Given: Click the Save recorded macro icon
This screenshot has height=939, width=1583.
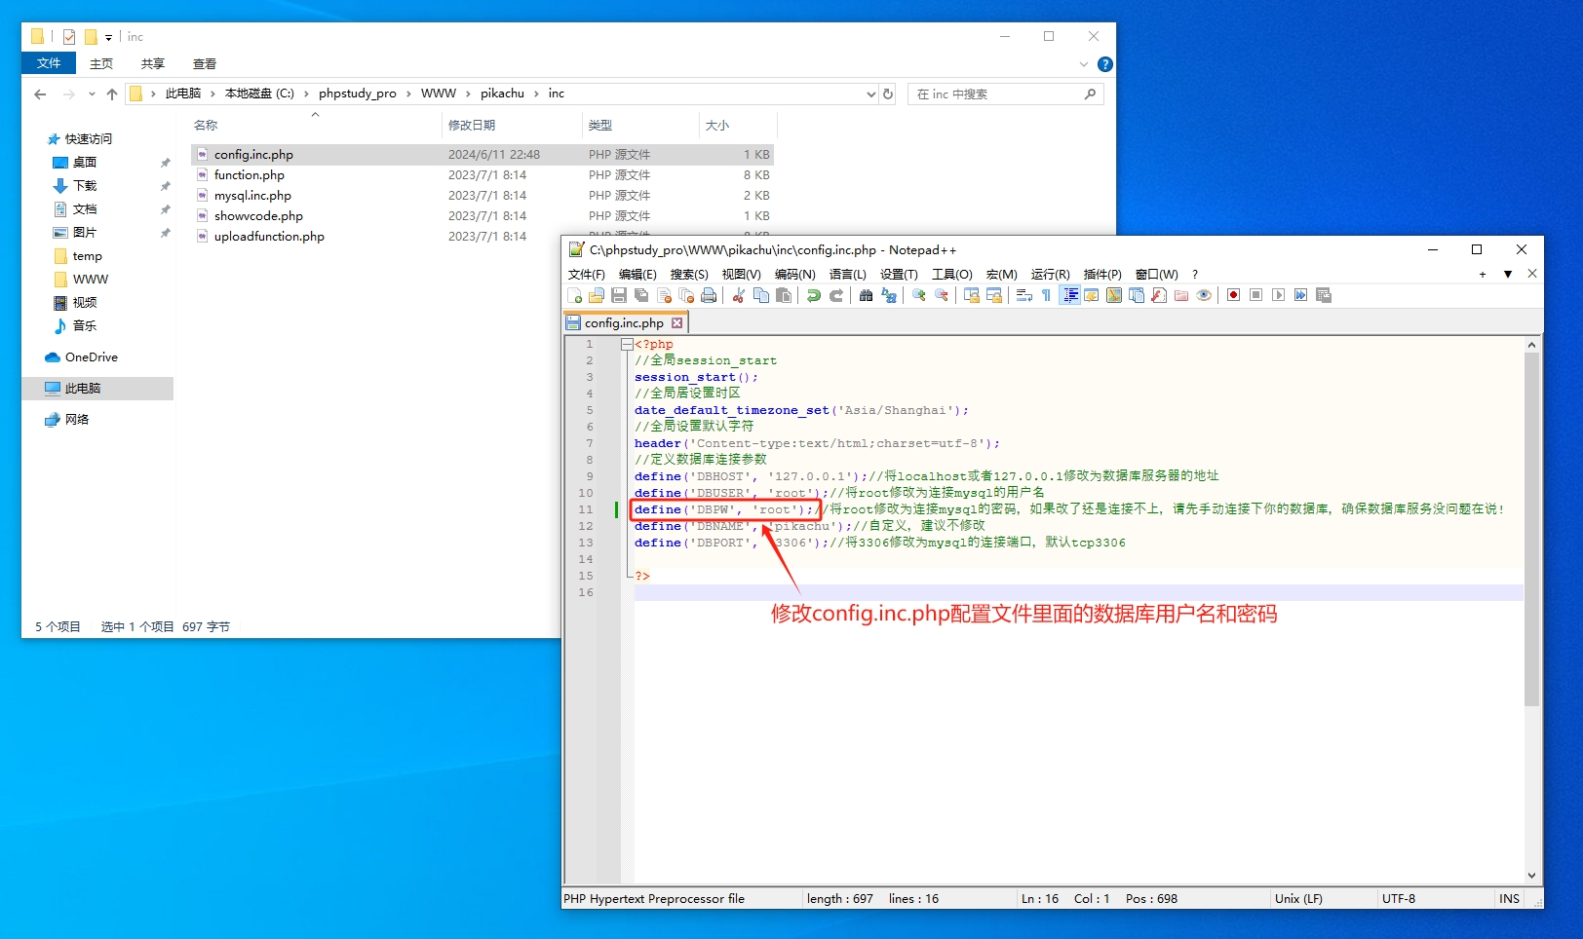Looking at the screenshot, I should (x=1324, y=295).
